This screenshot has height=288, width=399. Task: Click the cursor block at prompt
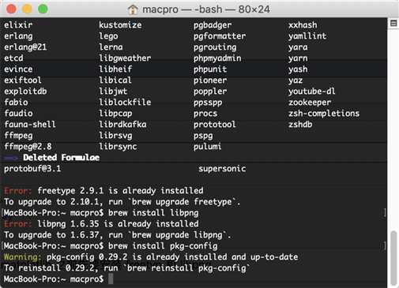[x=111, y=279]
